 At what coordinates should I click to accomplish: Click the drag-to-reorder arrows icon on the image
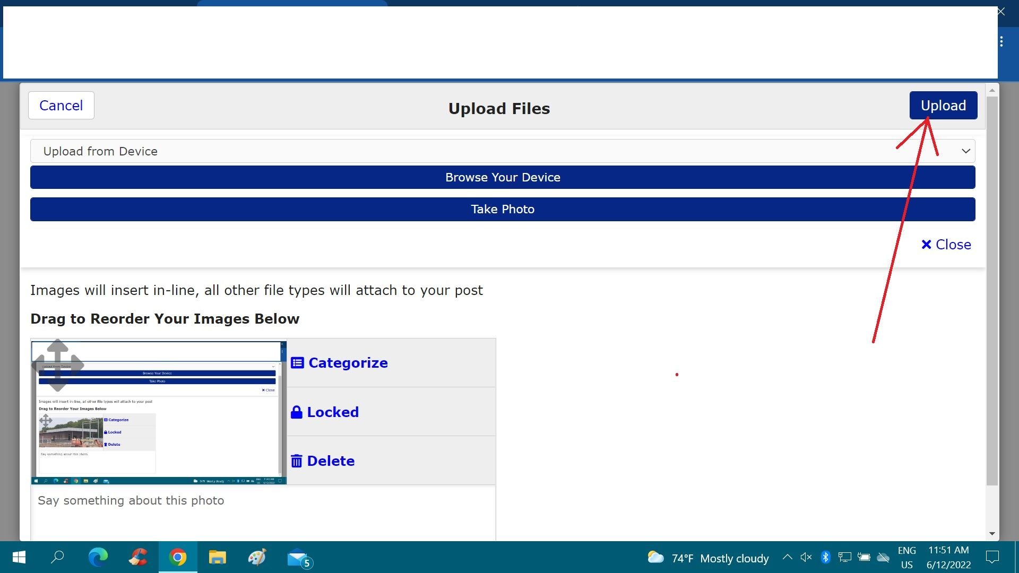[x=58, y=365]
